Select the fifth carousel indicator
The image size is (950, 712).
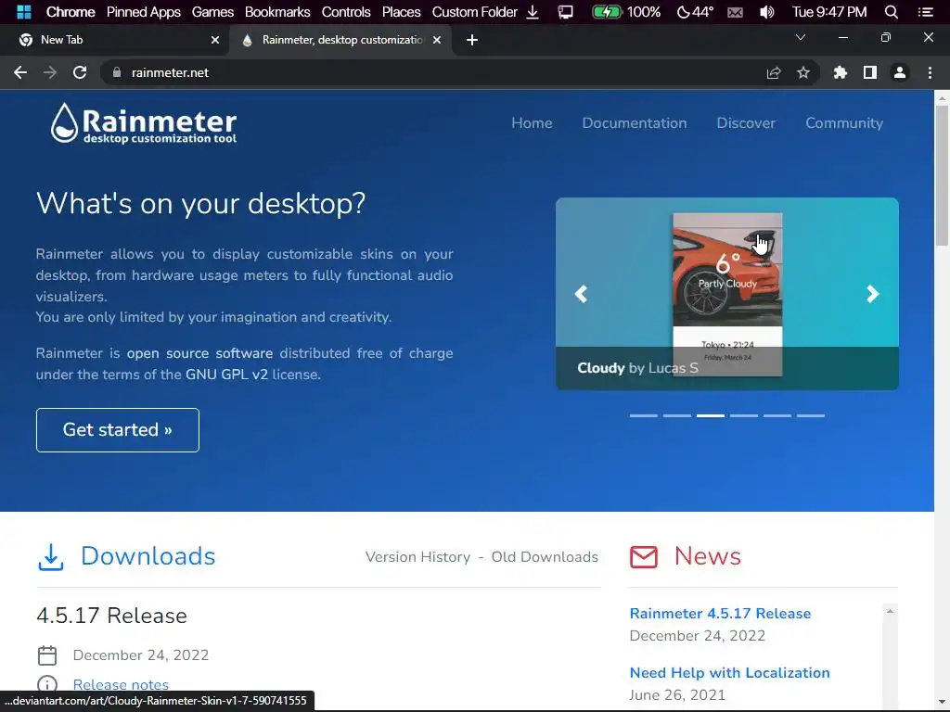(777, 416)
